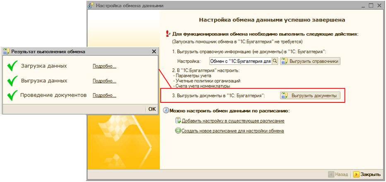This screenshot has width=386, height=182.
Task: Click the magnifier icon in the Настройка field
Action: 275,61
